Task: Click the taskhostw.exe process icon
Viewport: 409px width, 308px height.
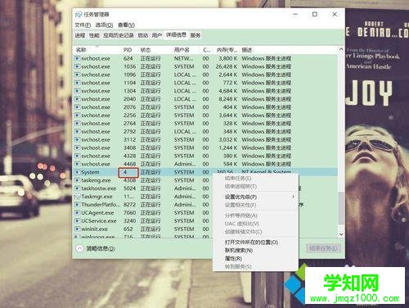Action: click(x=78, y=188)
